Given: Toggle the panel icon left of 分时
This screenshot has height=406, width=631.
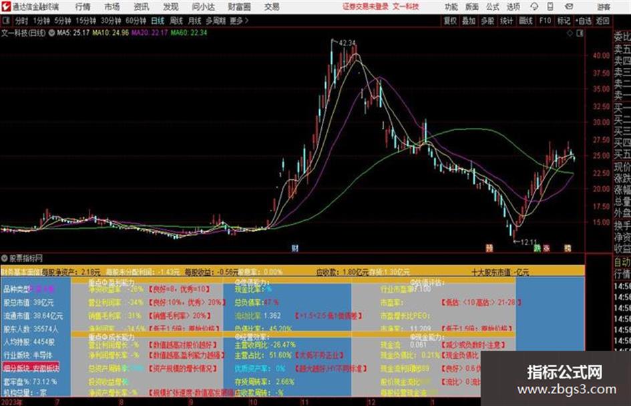Looking at the screenshot, I should [5, 21].
